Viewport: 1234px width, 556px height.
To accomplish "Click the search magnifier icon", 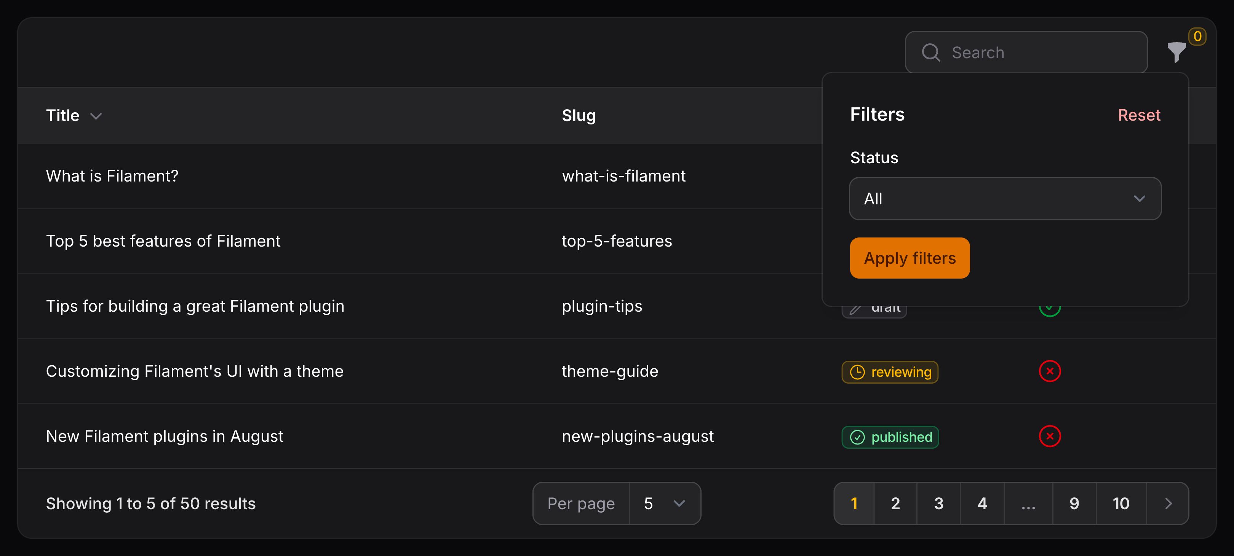I will pos(931,52).
